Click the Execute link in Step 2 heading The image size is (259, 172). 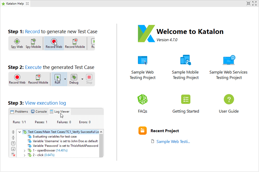(x=33, y=67)
